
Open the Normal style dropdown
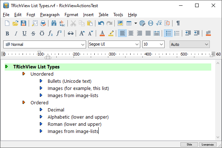pos(82,44)
